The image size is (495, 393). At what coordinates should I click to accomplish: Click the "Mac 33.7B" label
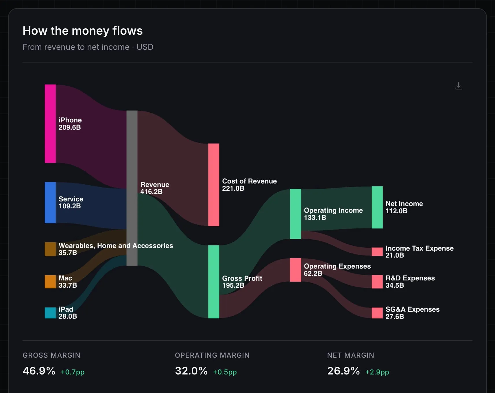click(x=68, y=282)
